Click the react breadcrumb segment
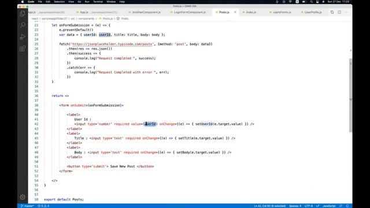 [35, 18]
